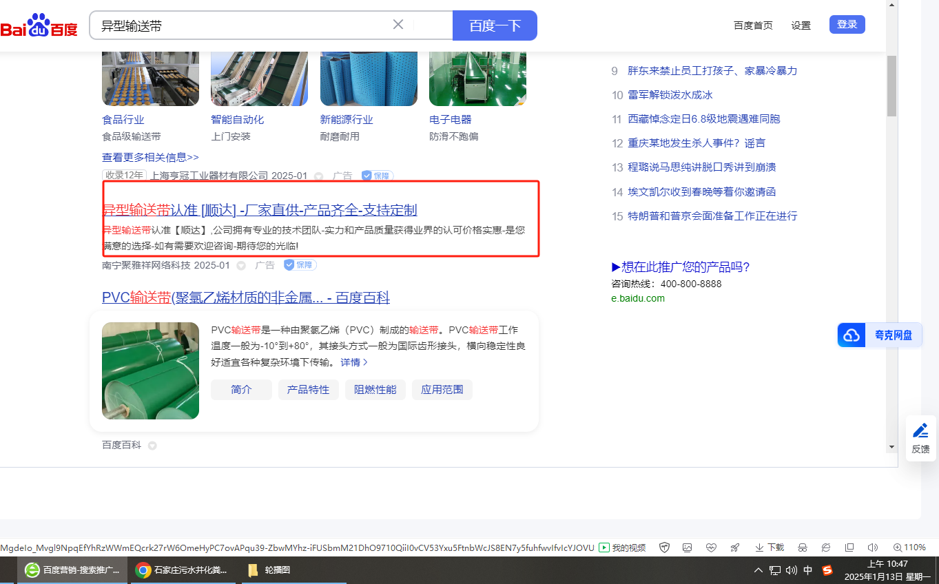The height and width of the screenshot is (584, 939).
Task: Open hot search 埃文凯尔收到春晚等着你邀请函
Action: (702, 192)
